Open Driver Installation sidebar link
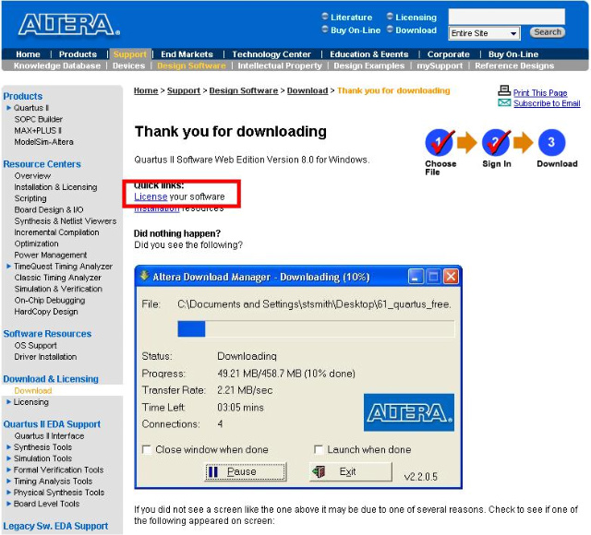591x535 pixels. click(x=45, y=357)
